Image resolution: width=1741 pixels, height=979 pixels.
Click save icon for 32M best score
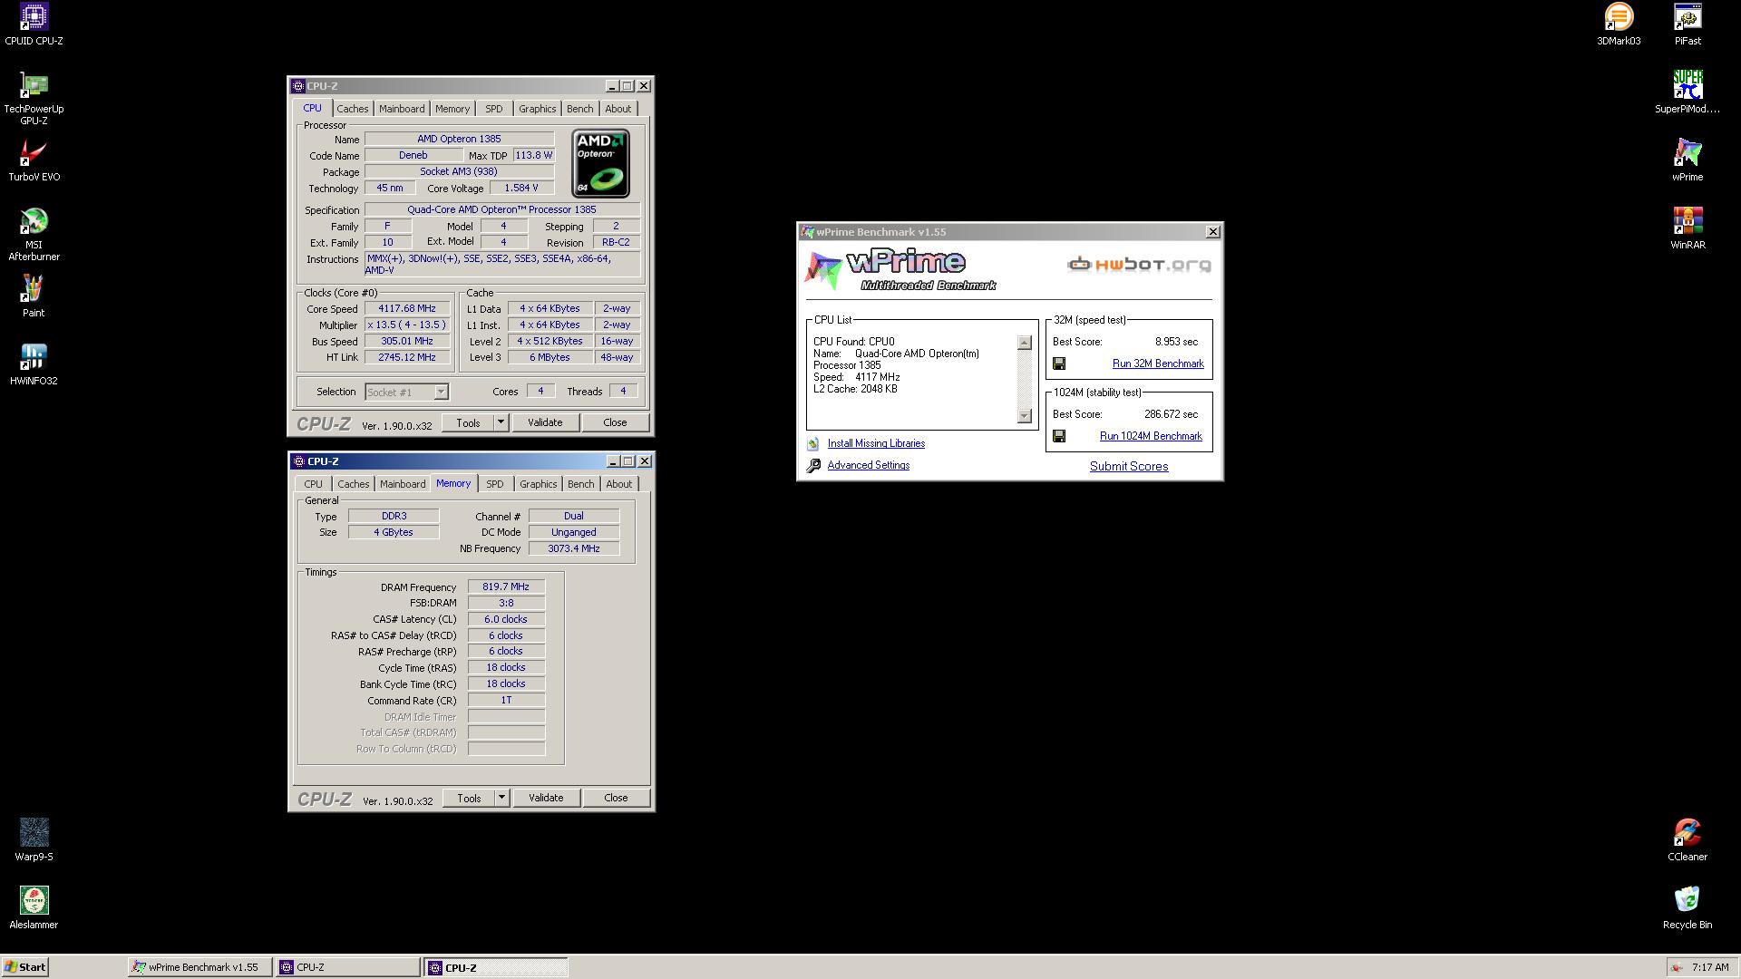tap(1059, 363)
